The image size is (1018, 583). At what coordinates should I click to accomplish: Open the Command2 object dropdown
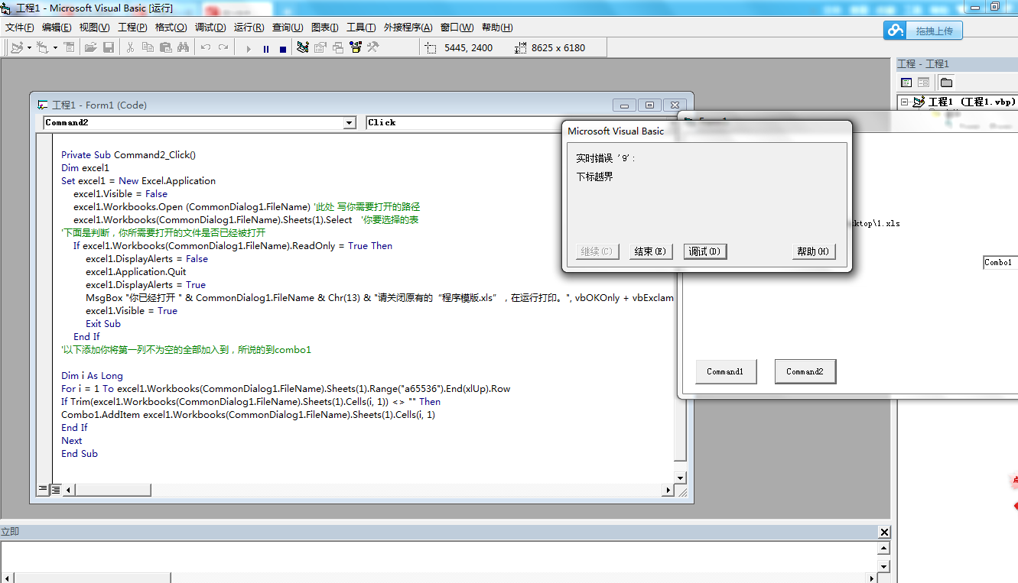(x=350, y=122)
